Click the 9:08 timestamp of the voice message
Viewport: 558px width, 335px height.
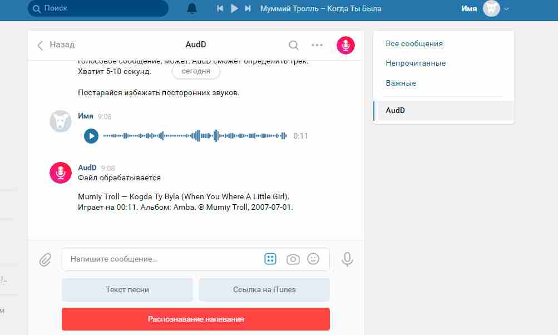105,117
